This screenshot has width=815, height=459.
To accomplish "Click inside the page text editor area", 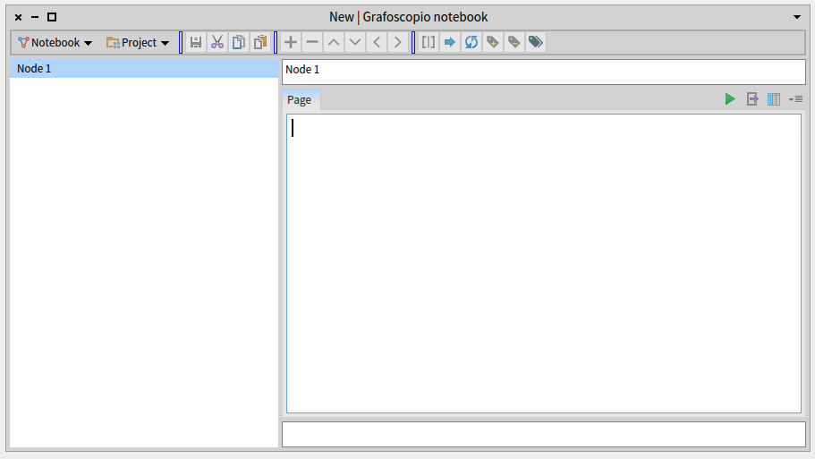I will pyautogui.click(x=544, y=264).
